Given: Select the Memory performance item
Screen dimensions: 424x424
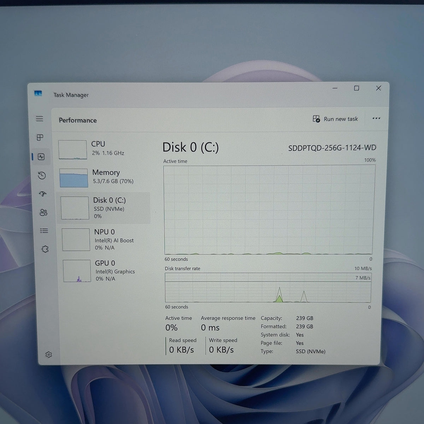Looking at the screenshot, I should pyautogui.click(x=104, y=177).
